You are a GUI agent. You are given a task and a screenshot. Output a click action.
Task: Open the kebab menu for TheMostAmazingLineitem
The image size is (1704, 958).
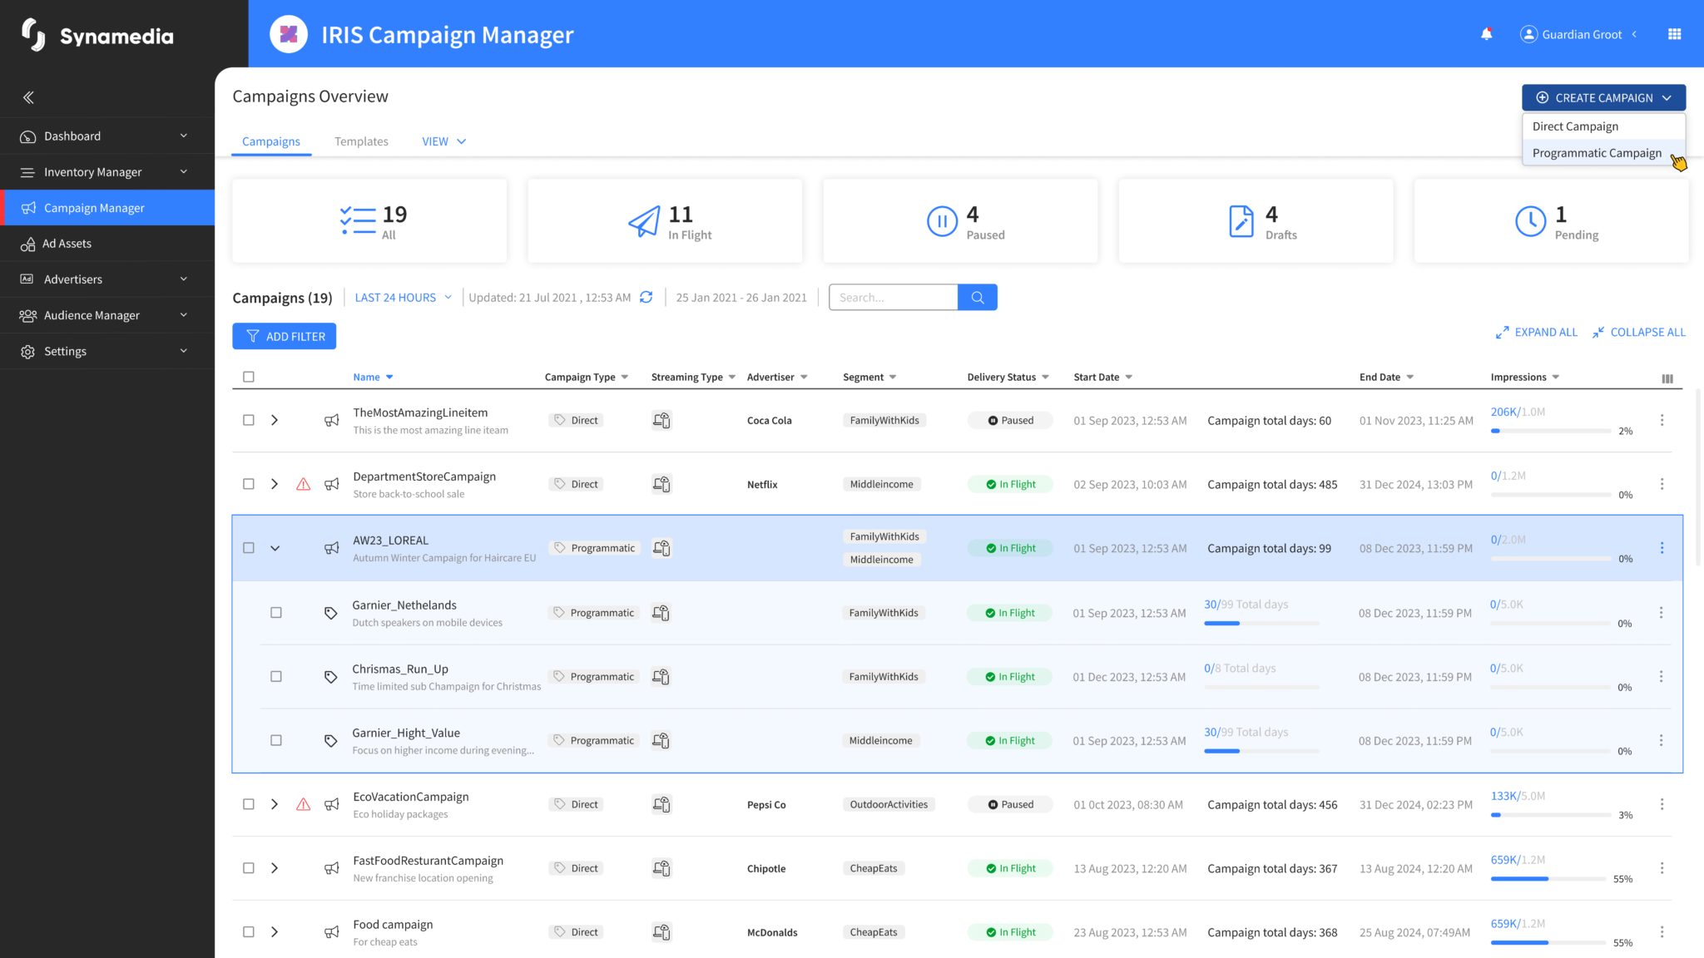(1662, 420)
